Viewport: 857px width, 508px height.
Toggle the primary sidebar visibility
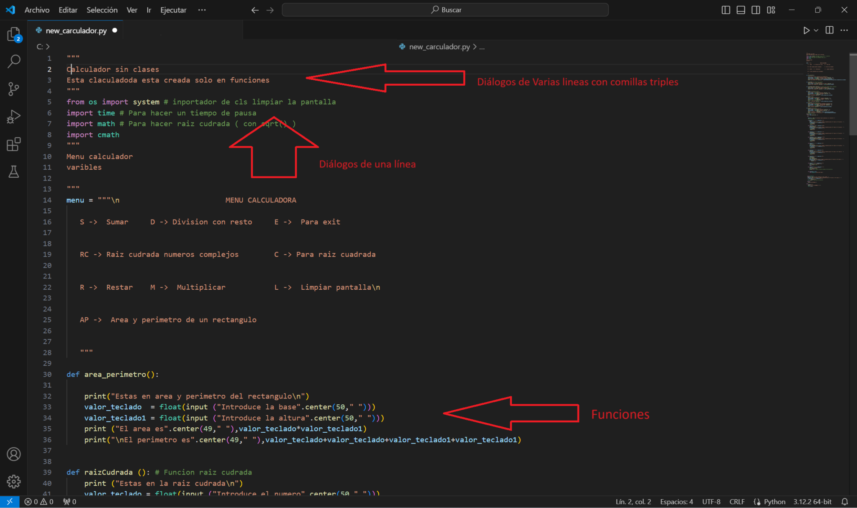point(725,10)
